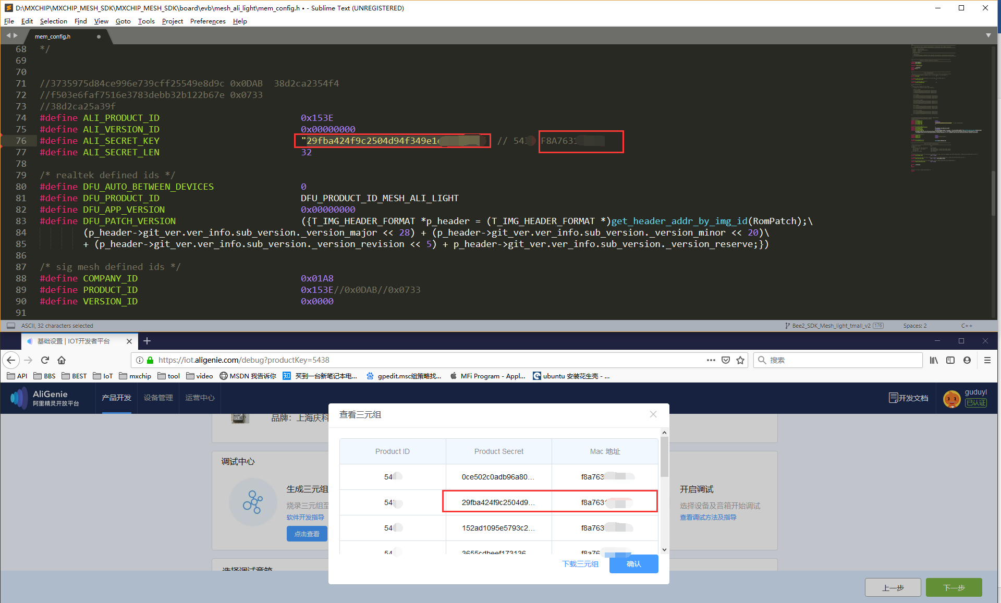Open MFi Program bookmark
Viewport: 1001px width, 603px height.
(487, 376)
